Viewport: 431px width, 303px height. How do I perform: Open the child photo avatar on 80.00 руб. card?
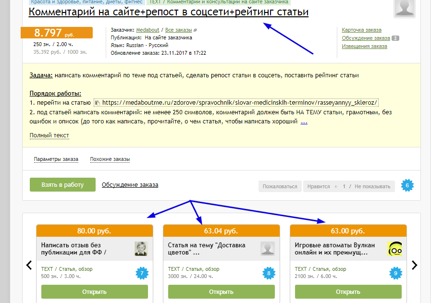[x=140, y=249]
